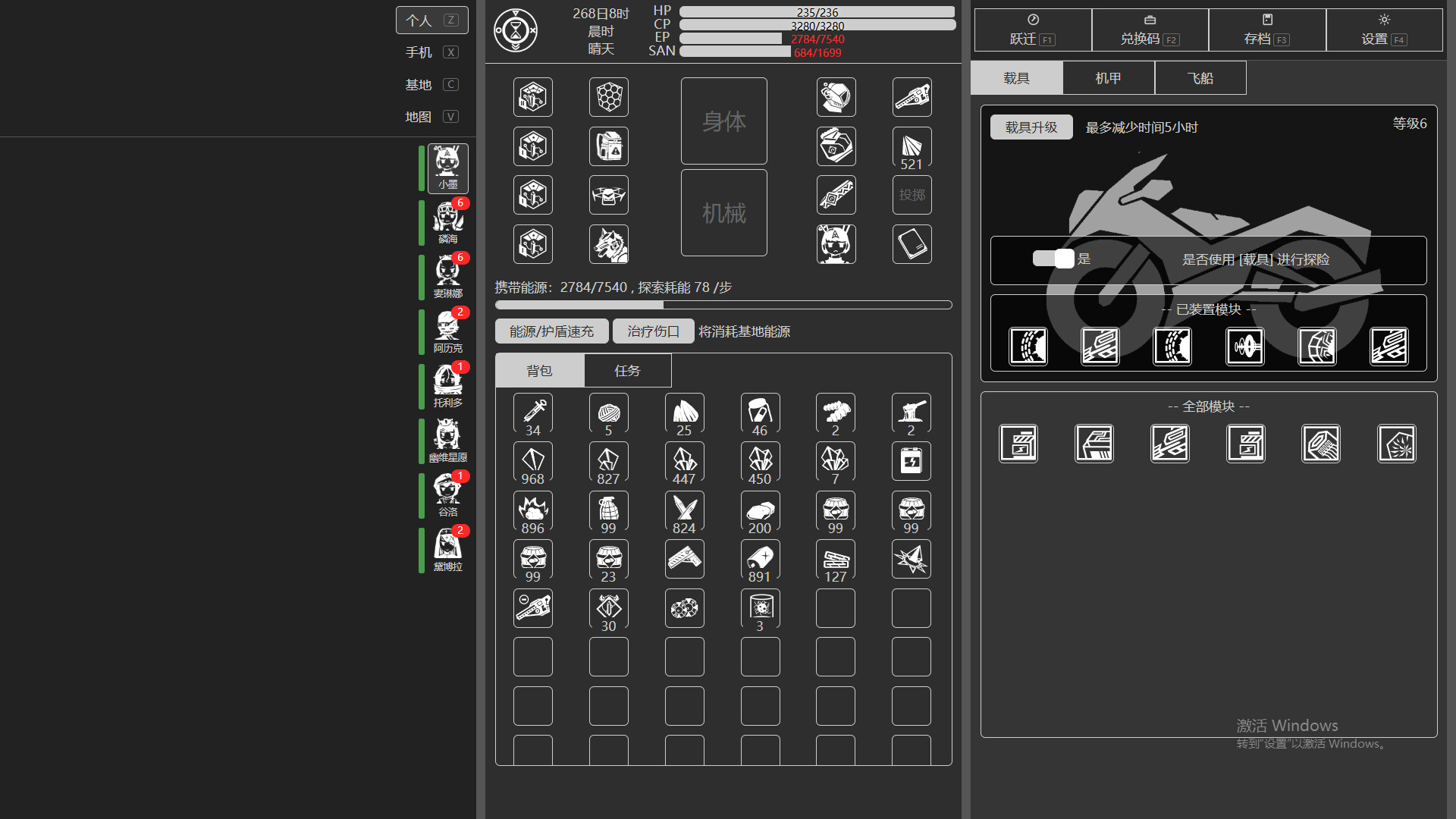Click the backpack item with count 968
This screenshot has height=819, width=1456.
coord(533,463)
